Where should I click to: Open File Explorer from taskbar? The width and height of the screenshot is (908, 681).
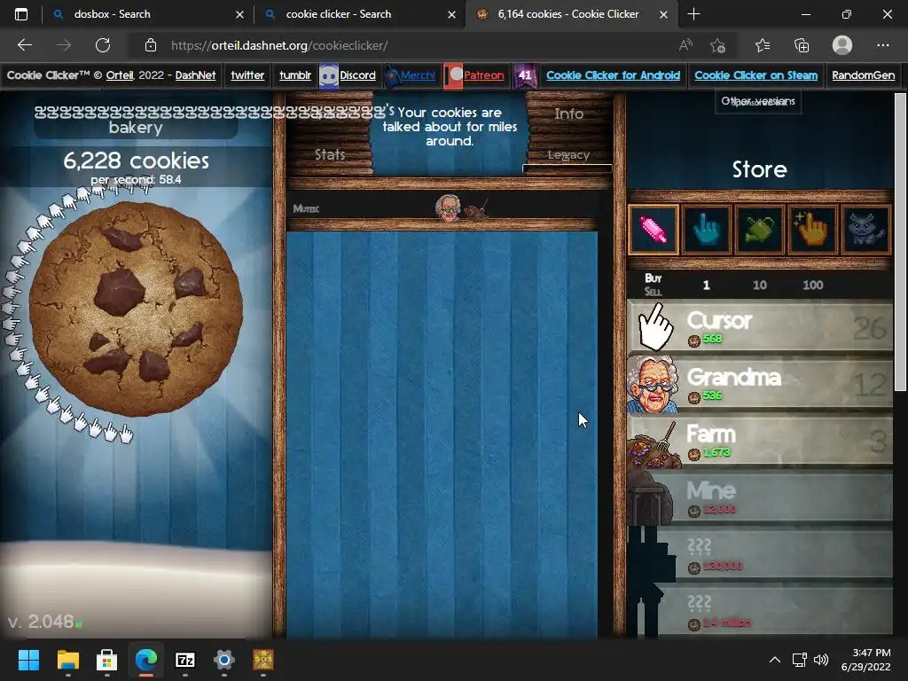[67, 660]
